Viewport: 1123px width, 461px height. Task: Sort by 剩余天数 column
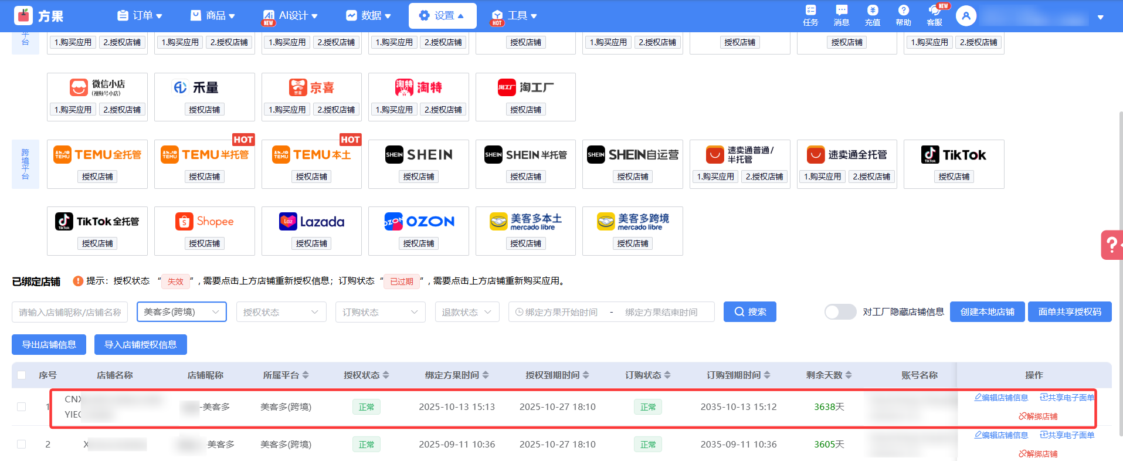point(848,375)
